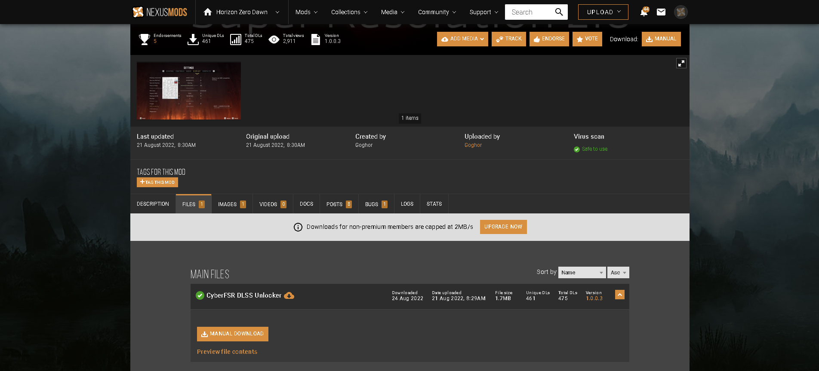Image resolution: width=819 pixels, height=371 pixels.
Task: Click the ENDORSE button
Action: click(549, 39)
